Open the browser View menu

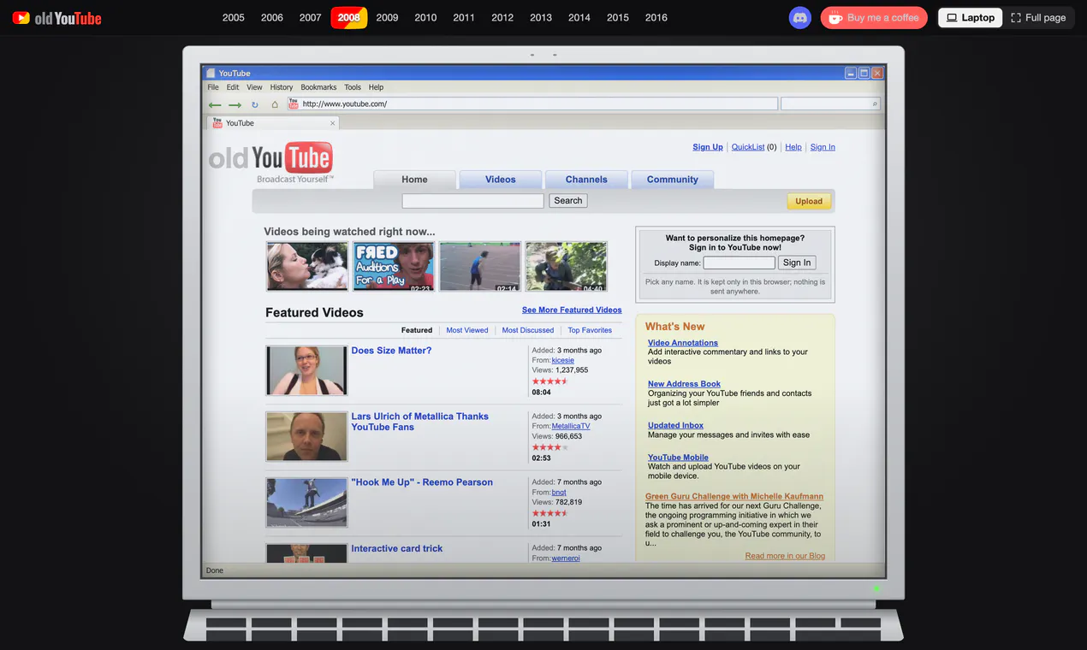click(255, 87)
